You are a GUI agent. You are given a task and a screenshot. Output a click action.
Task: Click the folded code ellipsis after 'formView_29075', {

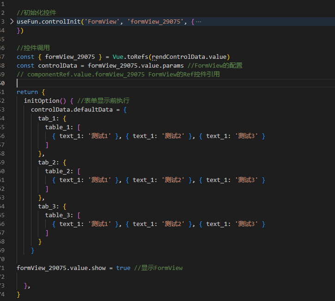point(199,21)
